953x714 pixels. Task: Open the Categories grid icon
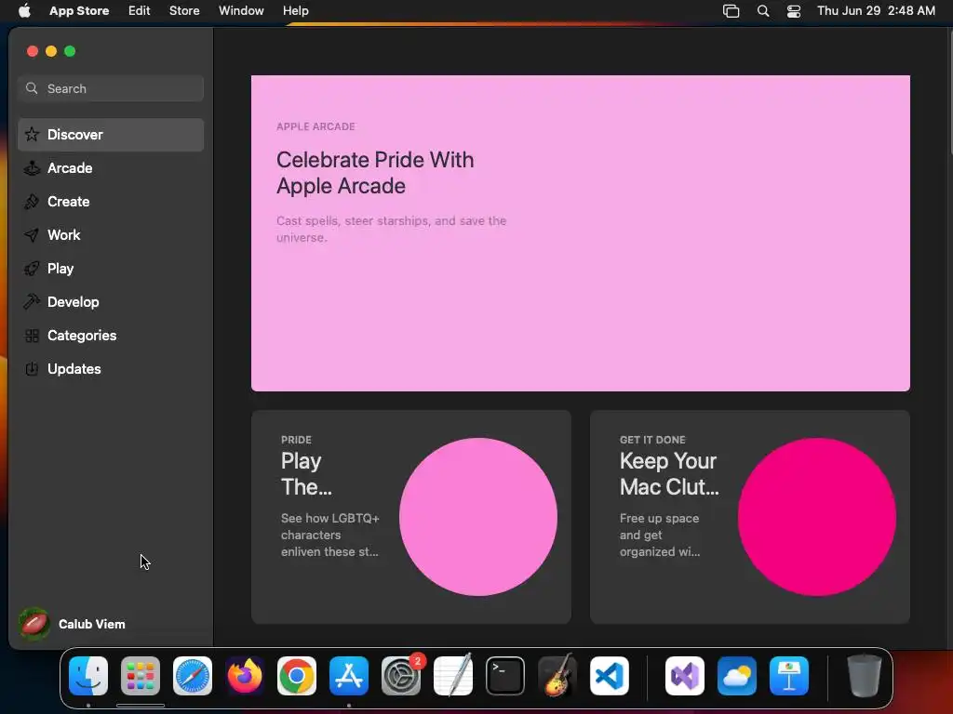coord(32,335)
